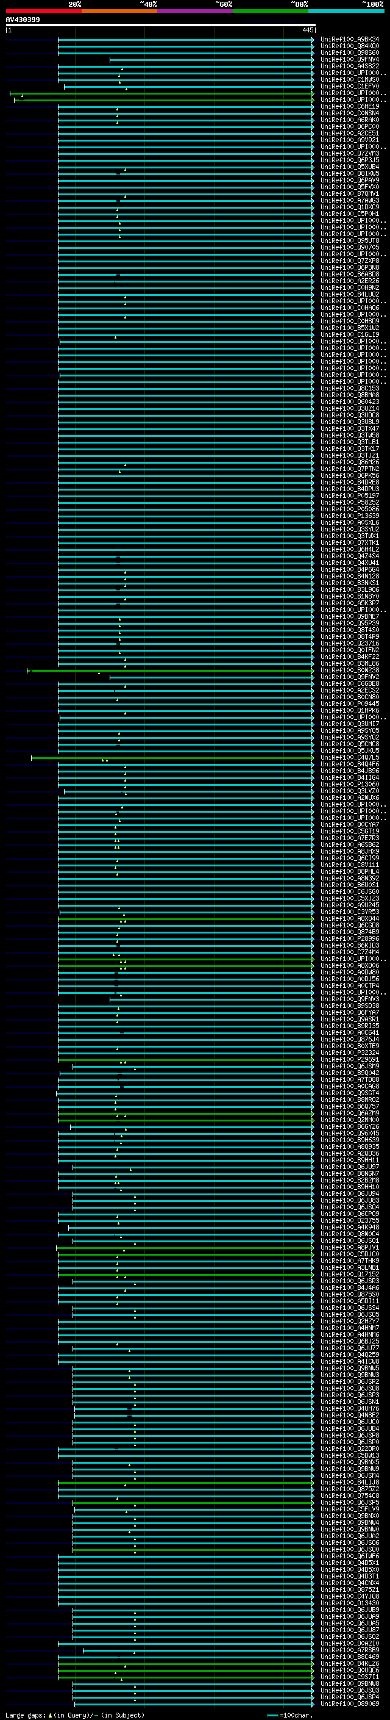
Task: Select hit label UniRef100_C6HE19
Action: pyautogui.click(x=349, y=106)
